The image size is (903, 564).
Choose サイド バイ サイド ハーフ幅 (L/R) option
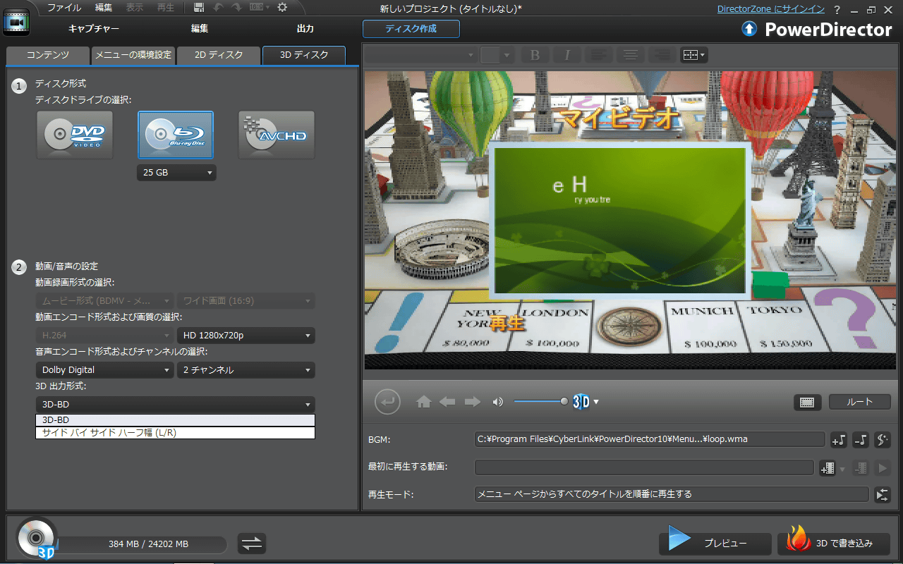[175, 433]
